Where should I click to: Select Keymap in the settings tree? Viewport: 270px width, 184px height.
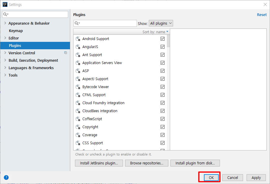tap(16, 31)
